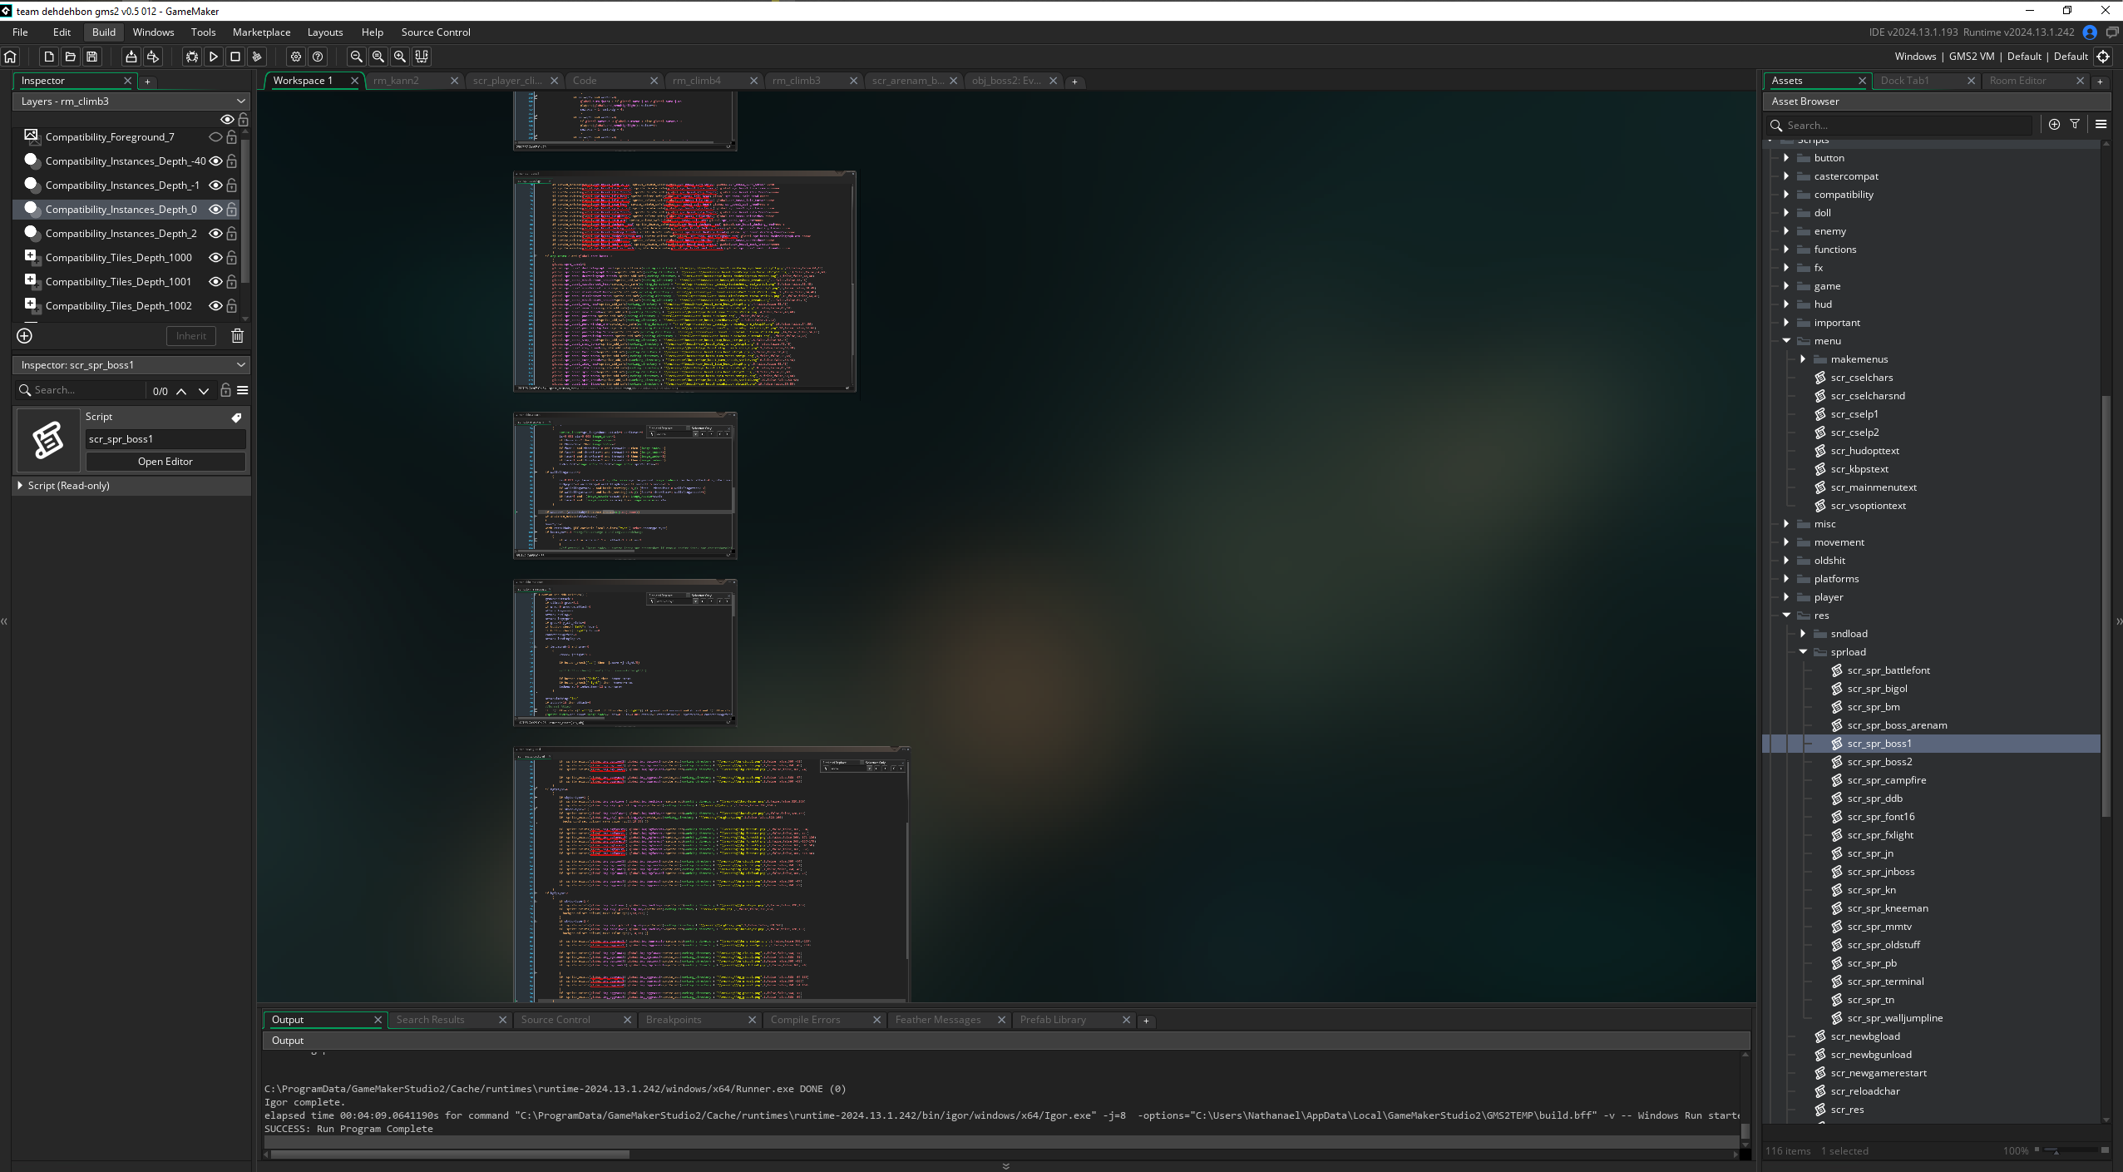This screenshot has height=1172, width=2123.
Task: Click the Clean (broom) toolbar icon
Action: [x=257, y=57]
